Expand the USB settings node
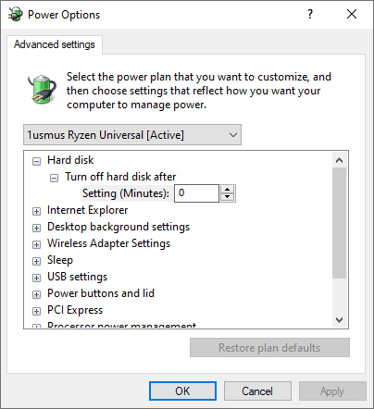The height and width of the screenshot is (409, 374). coord(36,278)
